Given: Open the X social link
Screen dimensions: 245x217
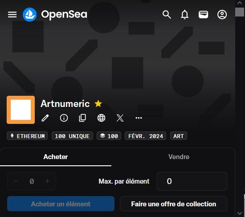Looking at the screenshot, I should point(120,118).
